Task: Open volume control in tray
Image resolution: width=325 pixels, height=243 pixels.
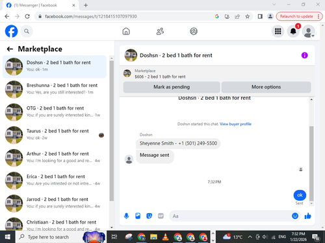Action: [x=265, y=237]
